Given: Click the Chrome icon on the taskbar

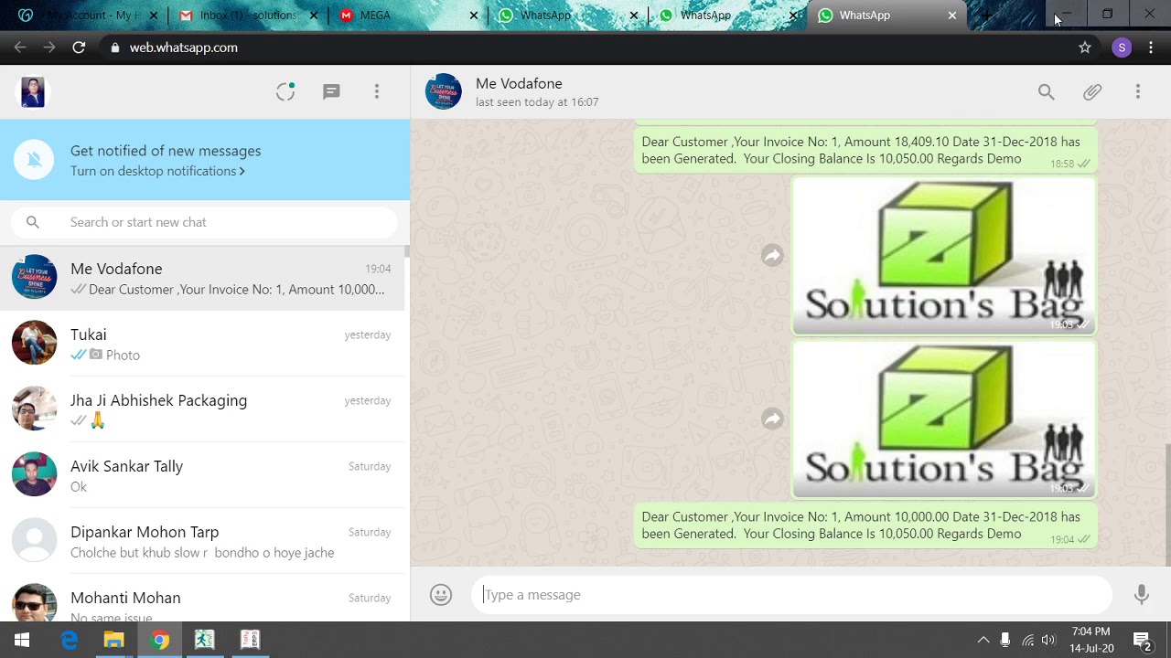Looking at the screenshot, I should pos(159,641).
